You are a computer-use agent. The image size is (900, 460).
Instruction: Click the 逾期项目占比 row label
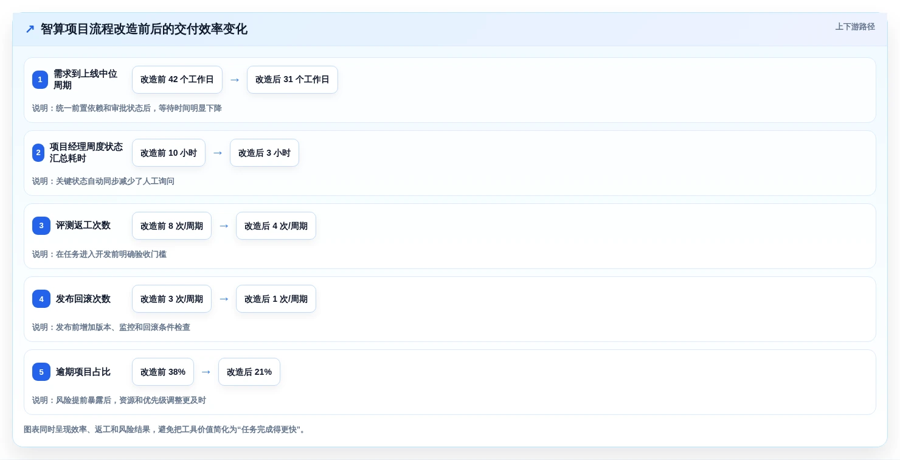(x=83, y=372)
